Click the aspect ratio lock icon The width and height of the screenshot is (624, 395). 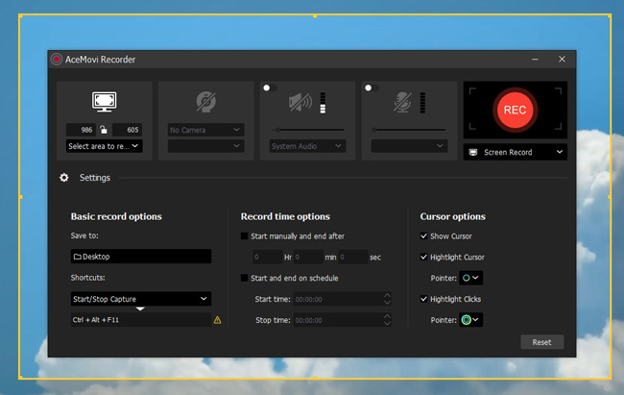tap(104, 130)
